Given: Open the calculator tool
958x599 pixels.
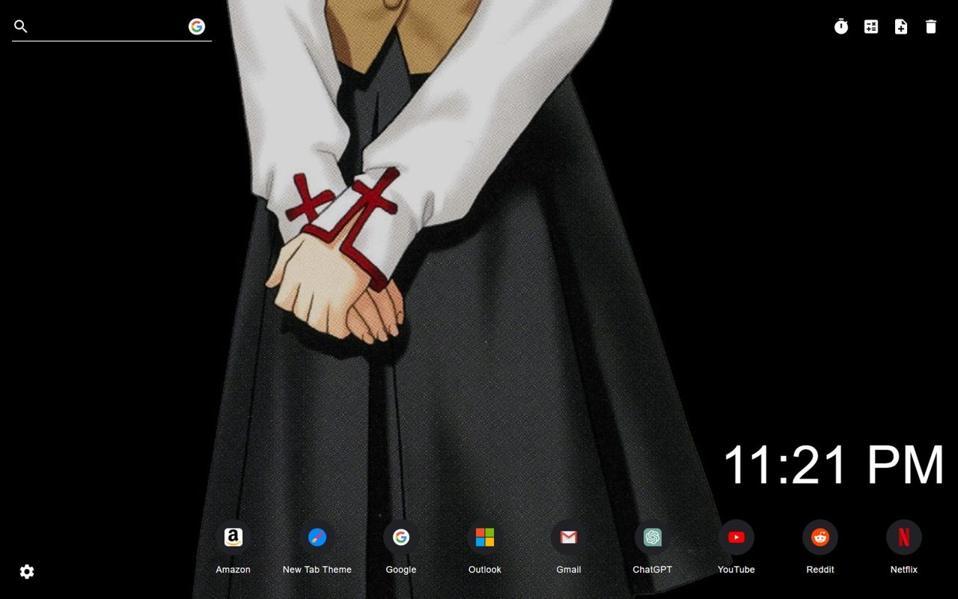Looking at the screenshot, I should (871, 27).
